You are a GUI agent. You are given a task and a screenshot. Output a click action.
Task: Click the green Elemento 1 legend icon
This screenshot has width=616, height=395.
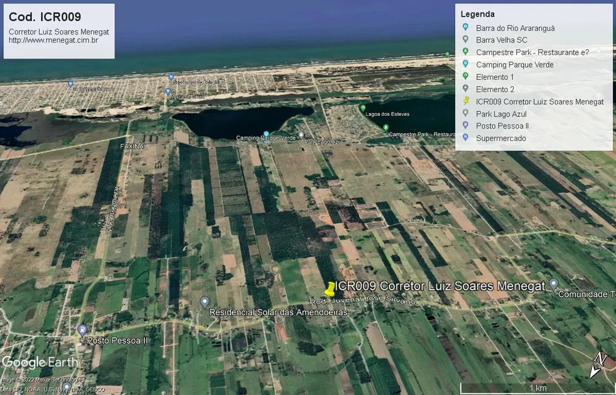pos(466,76)
